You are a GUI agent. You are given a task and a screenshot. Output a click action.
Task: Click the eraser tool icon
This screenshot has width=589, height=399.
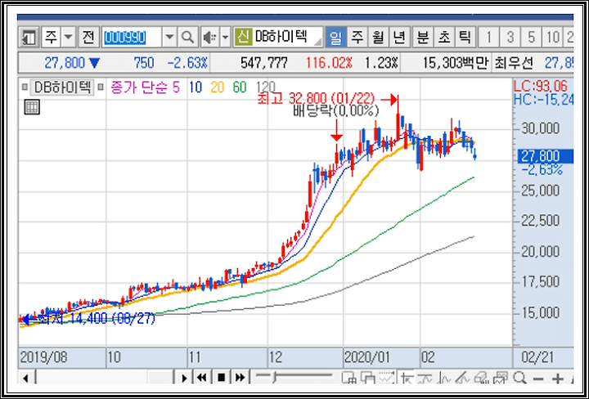point(481,379)
